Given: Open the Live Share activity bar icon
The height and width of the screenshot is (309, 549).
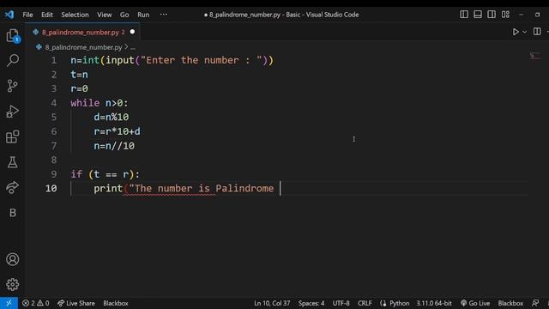Looking at the screenshot, I should 13,187.
